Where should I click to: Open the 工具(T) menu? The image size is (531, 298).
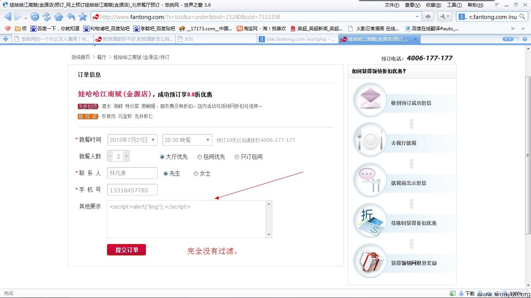point(454,5)
